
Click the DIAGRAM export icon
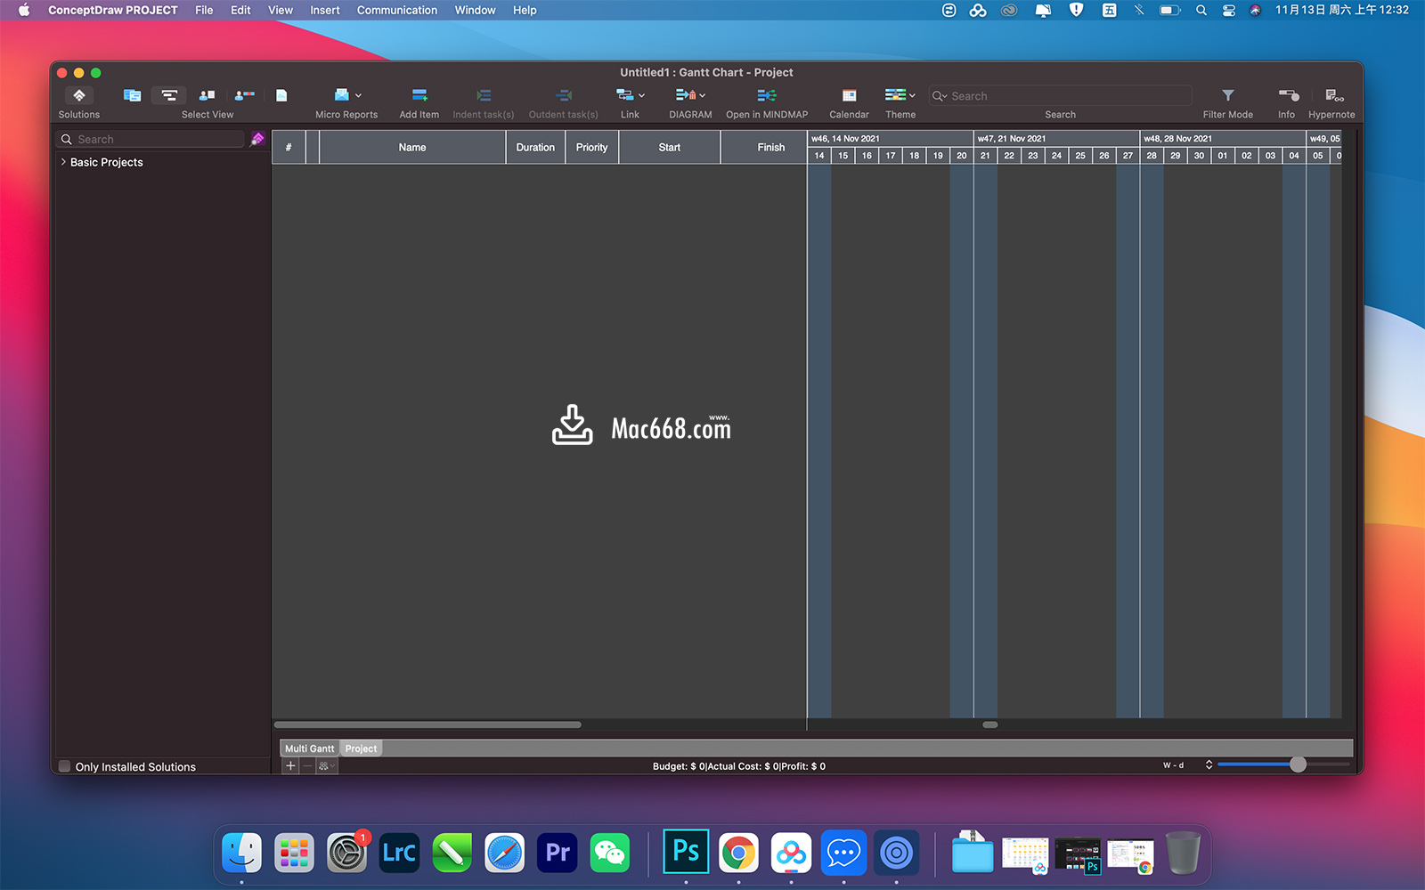pos(686,95)
